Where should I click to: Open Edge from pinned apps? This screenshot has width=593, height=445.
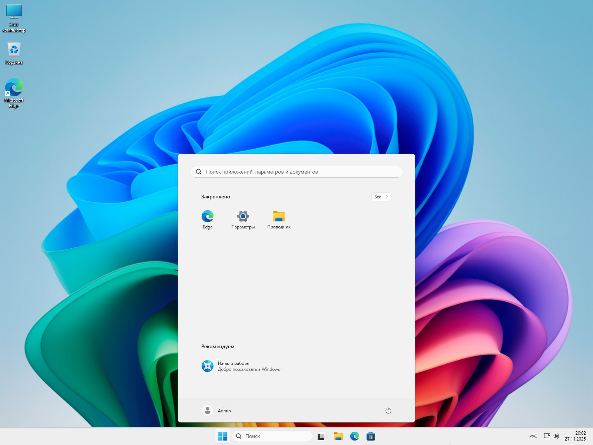[x=208, y=219]
